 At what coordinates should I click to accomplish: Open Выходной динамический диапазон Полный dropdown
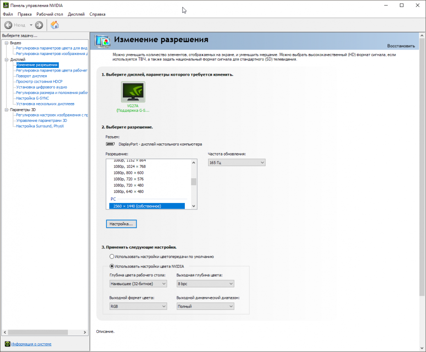coord(205,306)
